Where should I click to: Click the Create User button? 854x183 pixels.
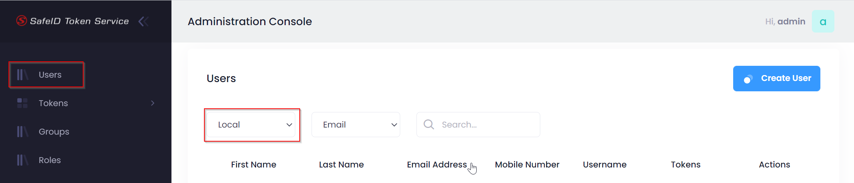click(x=776, y=78)
